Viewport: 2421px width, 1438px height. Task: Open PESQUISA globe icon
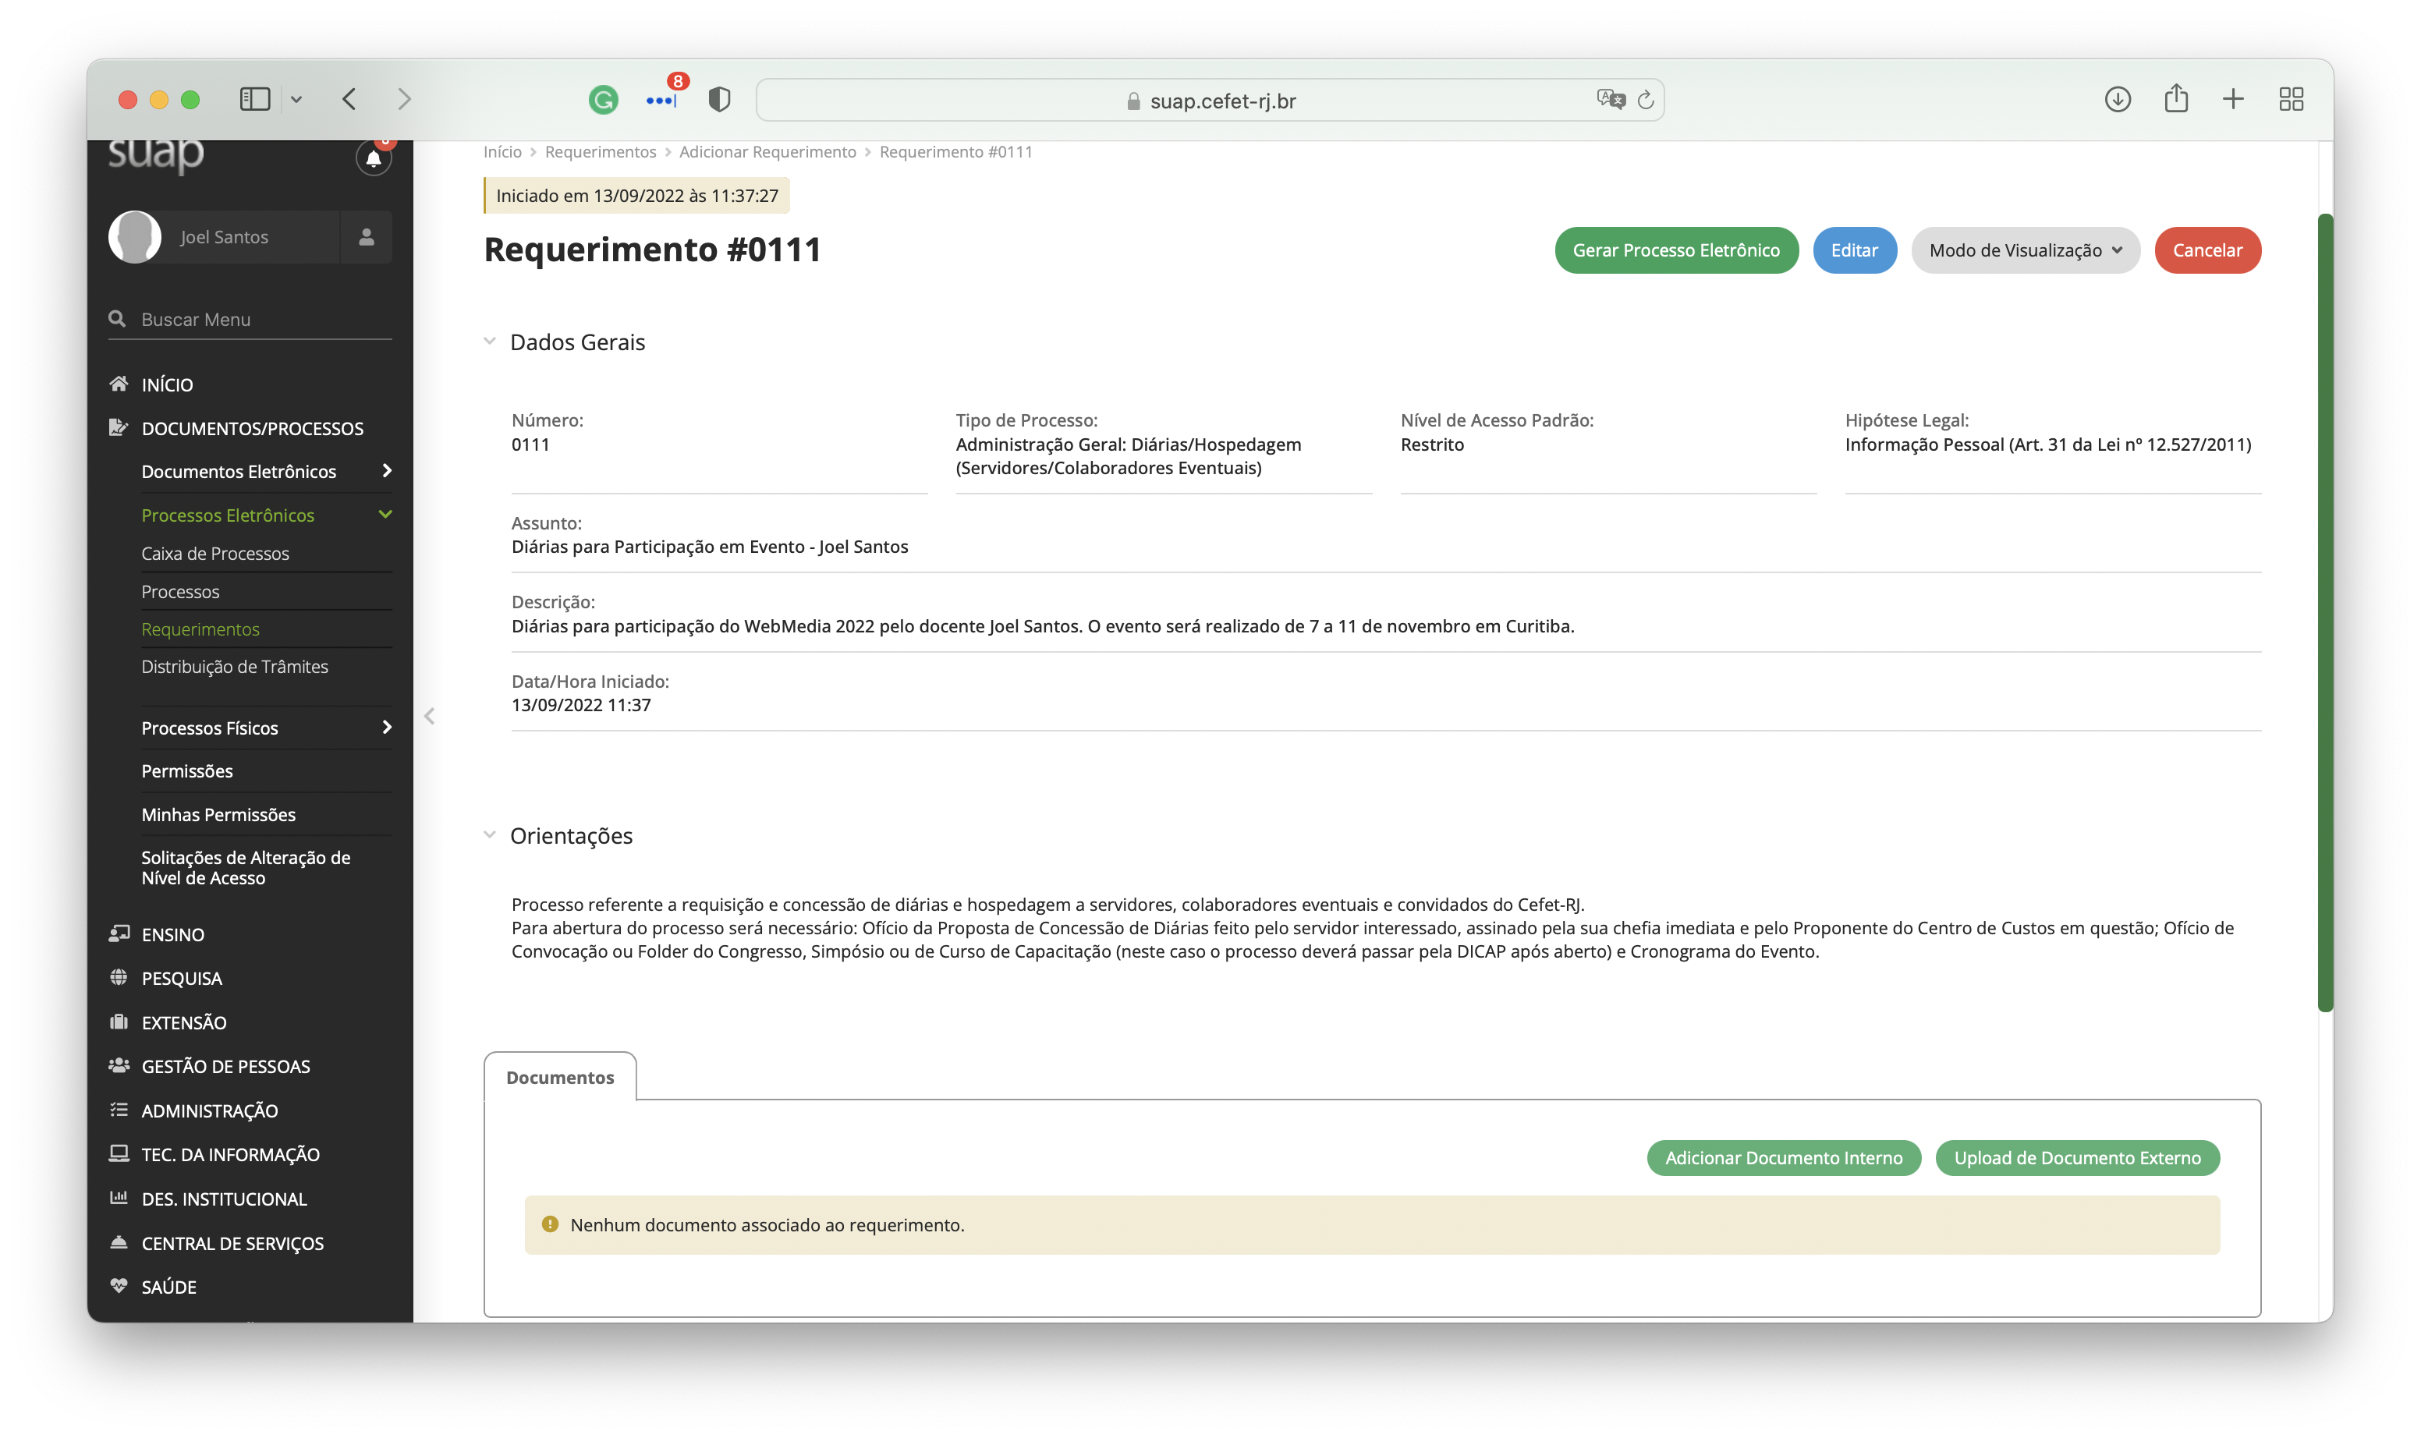tap(119, 978)
